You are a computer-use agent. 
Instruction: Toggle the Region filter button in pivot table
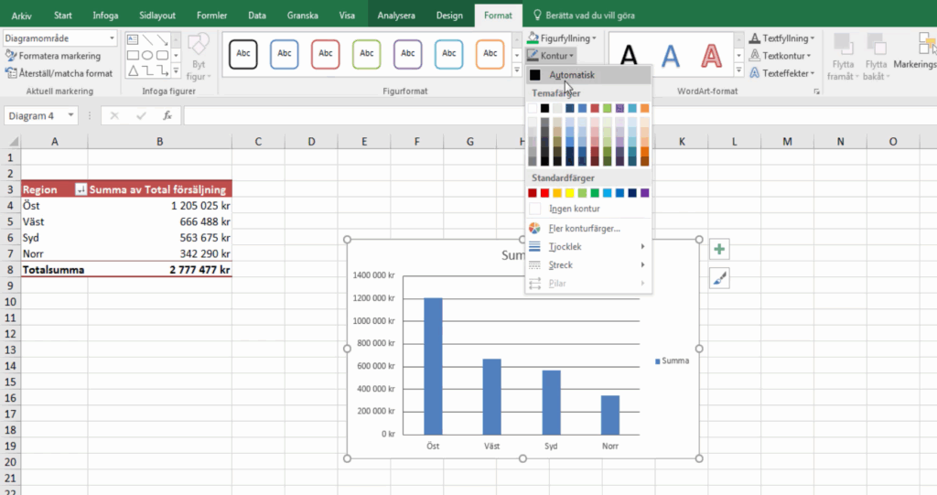[x=81, y=189]
